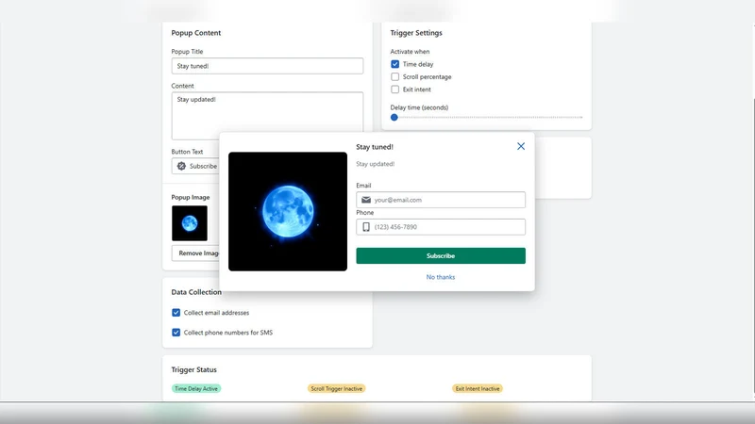Viewport: 755px width, 424px height.
Task: Toggle Collect email addresses checkbox
Action: point(176,313)
